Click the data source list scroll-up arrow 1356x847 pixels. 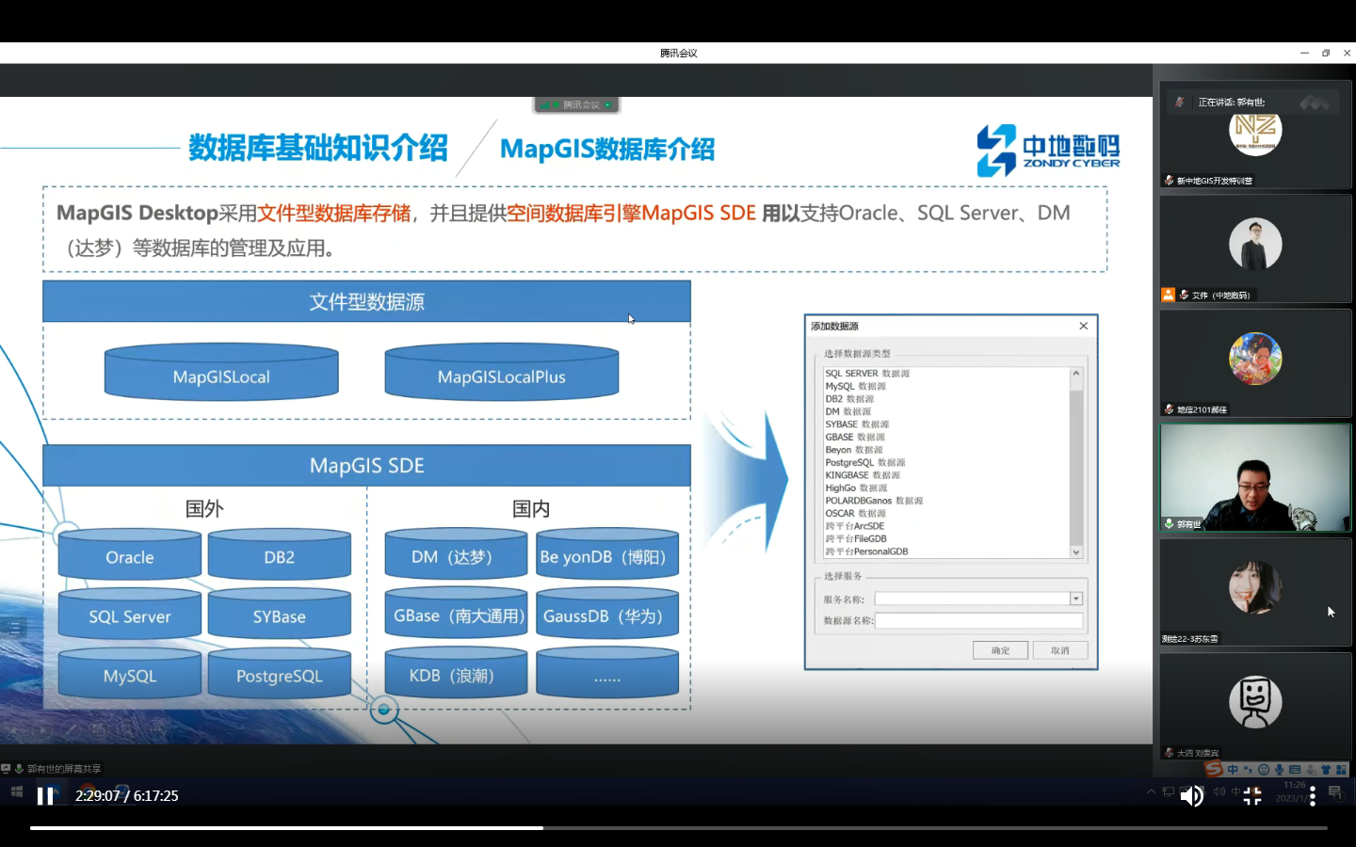[1076, 374]
